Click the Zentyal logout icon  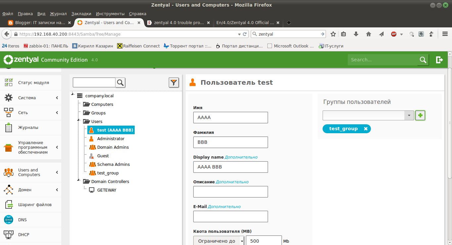point(439,60)
